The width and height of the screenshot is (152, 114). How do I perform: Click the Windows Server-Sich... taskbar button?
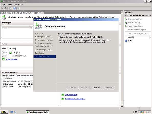(x=38, y=112)
